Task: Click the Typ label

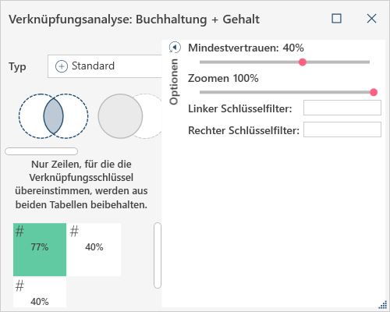Action: 17,67
